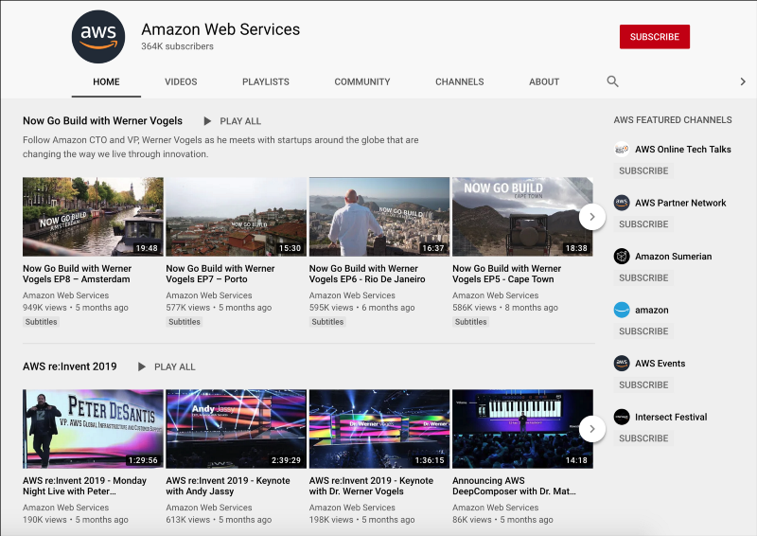Click the Amazon Sumerian channel name

click(674, 256)
